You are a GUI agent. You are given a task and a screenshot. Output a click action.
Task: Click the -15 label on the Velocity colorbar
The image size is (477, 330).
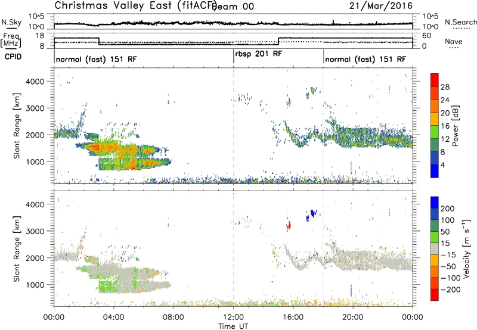(x=448, y=254)
